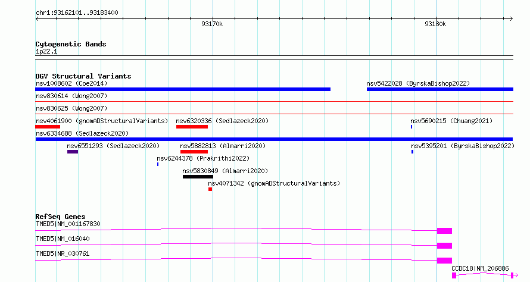This screenshot has height=282, width=530.
Task: Click the magenta exon of TMED5|NM_016040
Action: coord(444,246)
